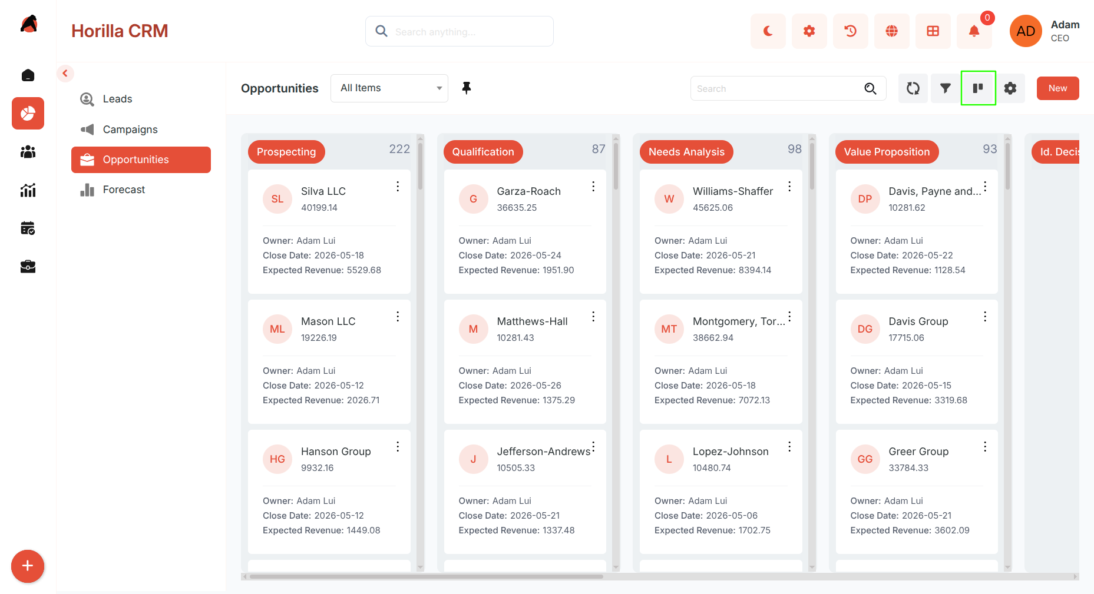
Task: Click the Value Proposition stage label
Action: click(887, 152)
